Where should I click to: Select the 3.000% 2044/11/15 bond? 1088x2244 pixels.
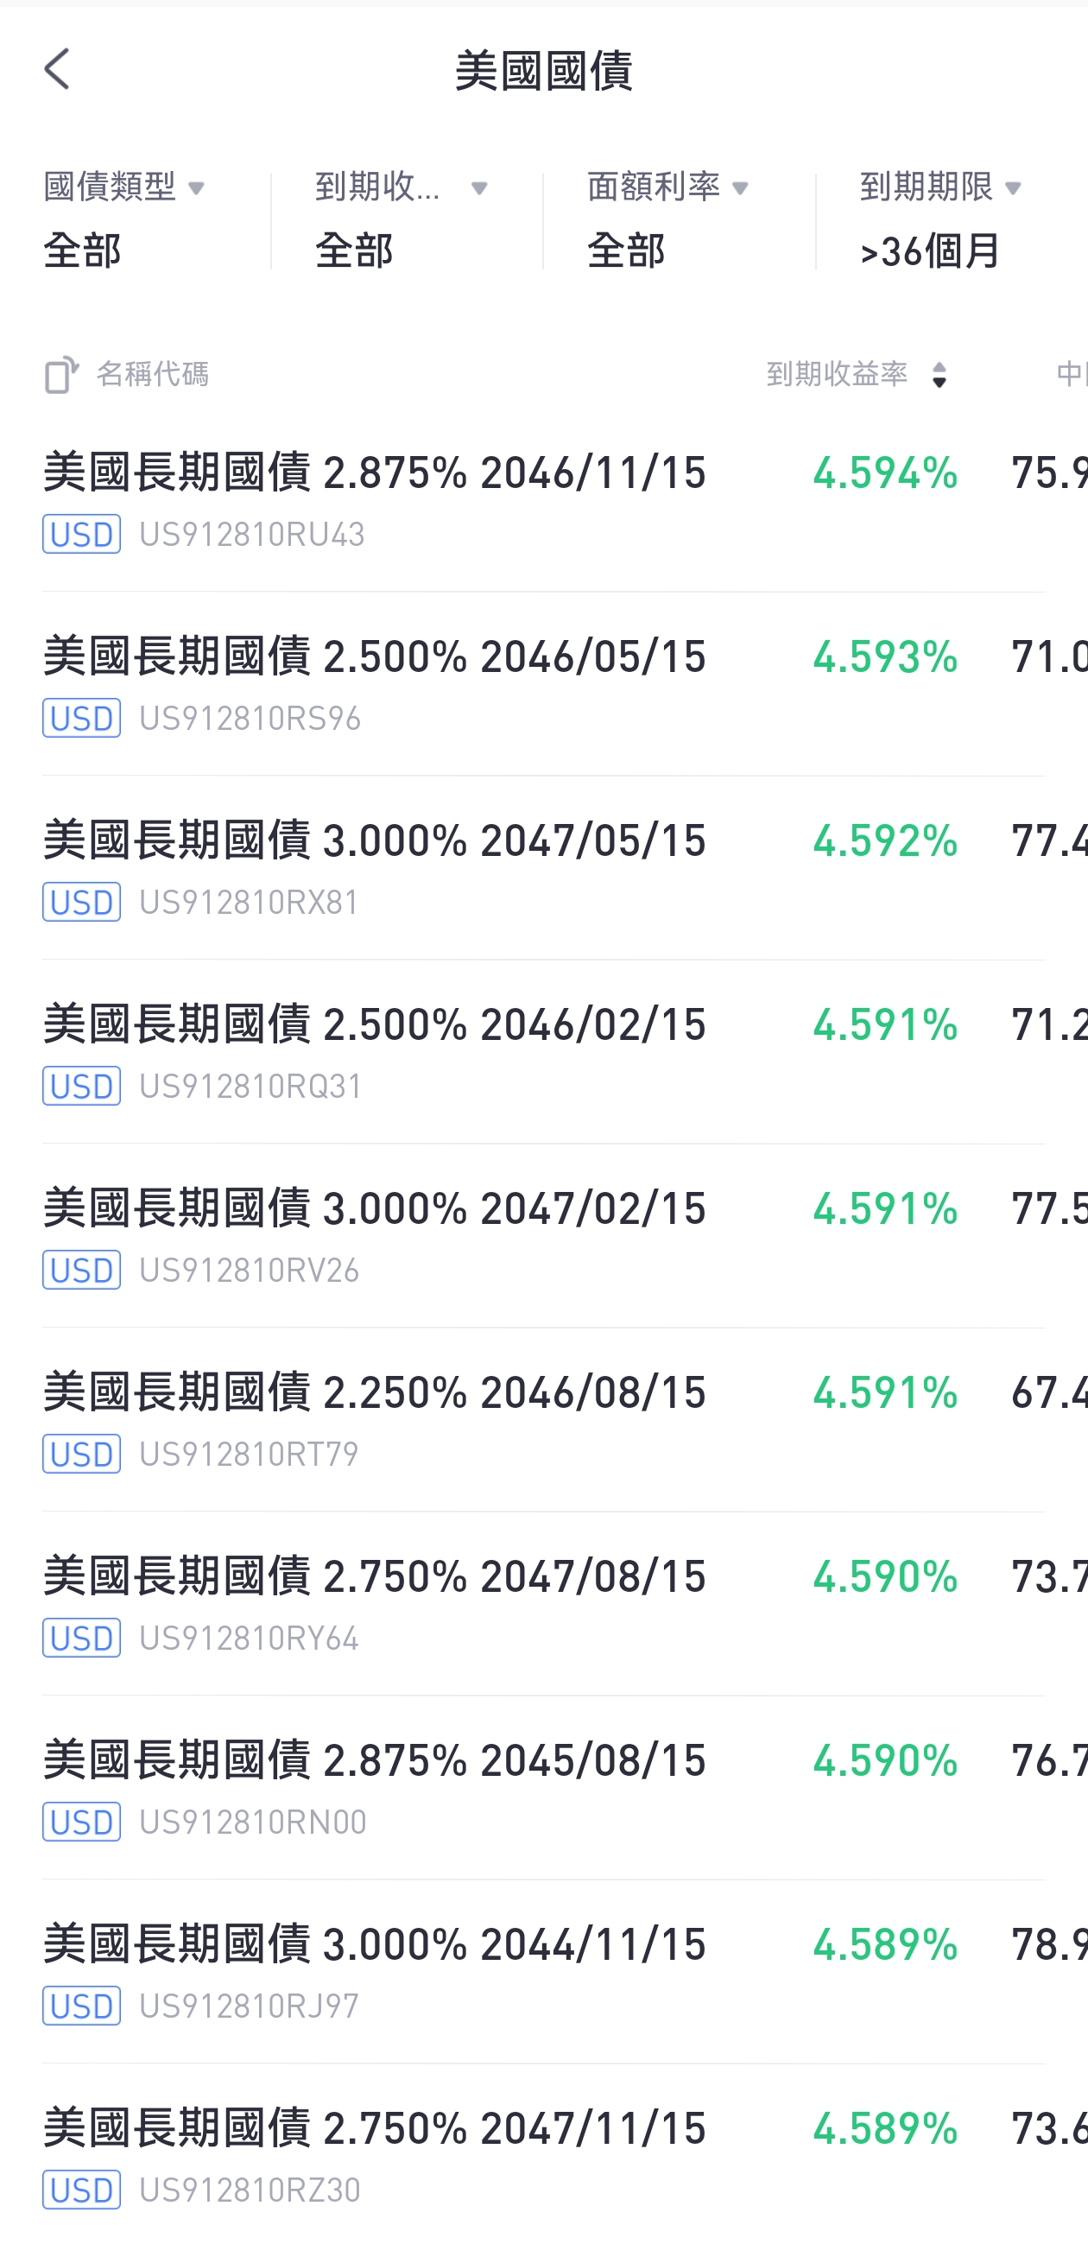pos(543,1972)
